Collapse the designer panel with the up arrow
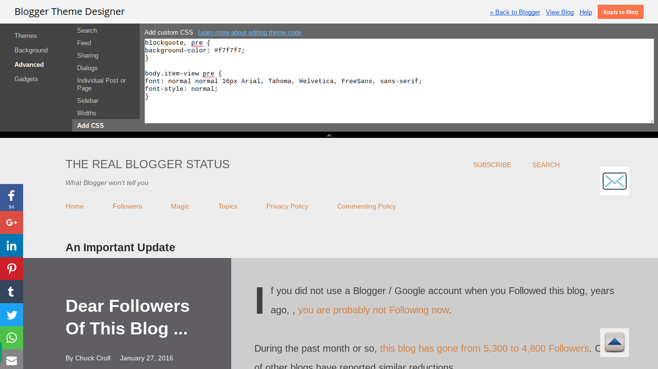This screenshot has width=658, height=369. [329, 135]
